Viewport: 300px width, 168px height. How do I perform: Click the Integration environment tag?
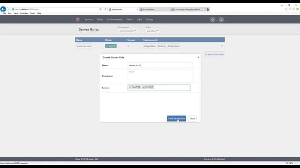click(150, 46)
